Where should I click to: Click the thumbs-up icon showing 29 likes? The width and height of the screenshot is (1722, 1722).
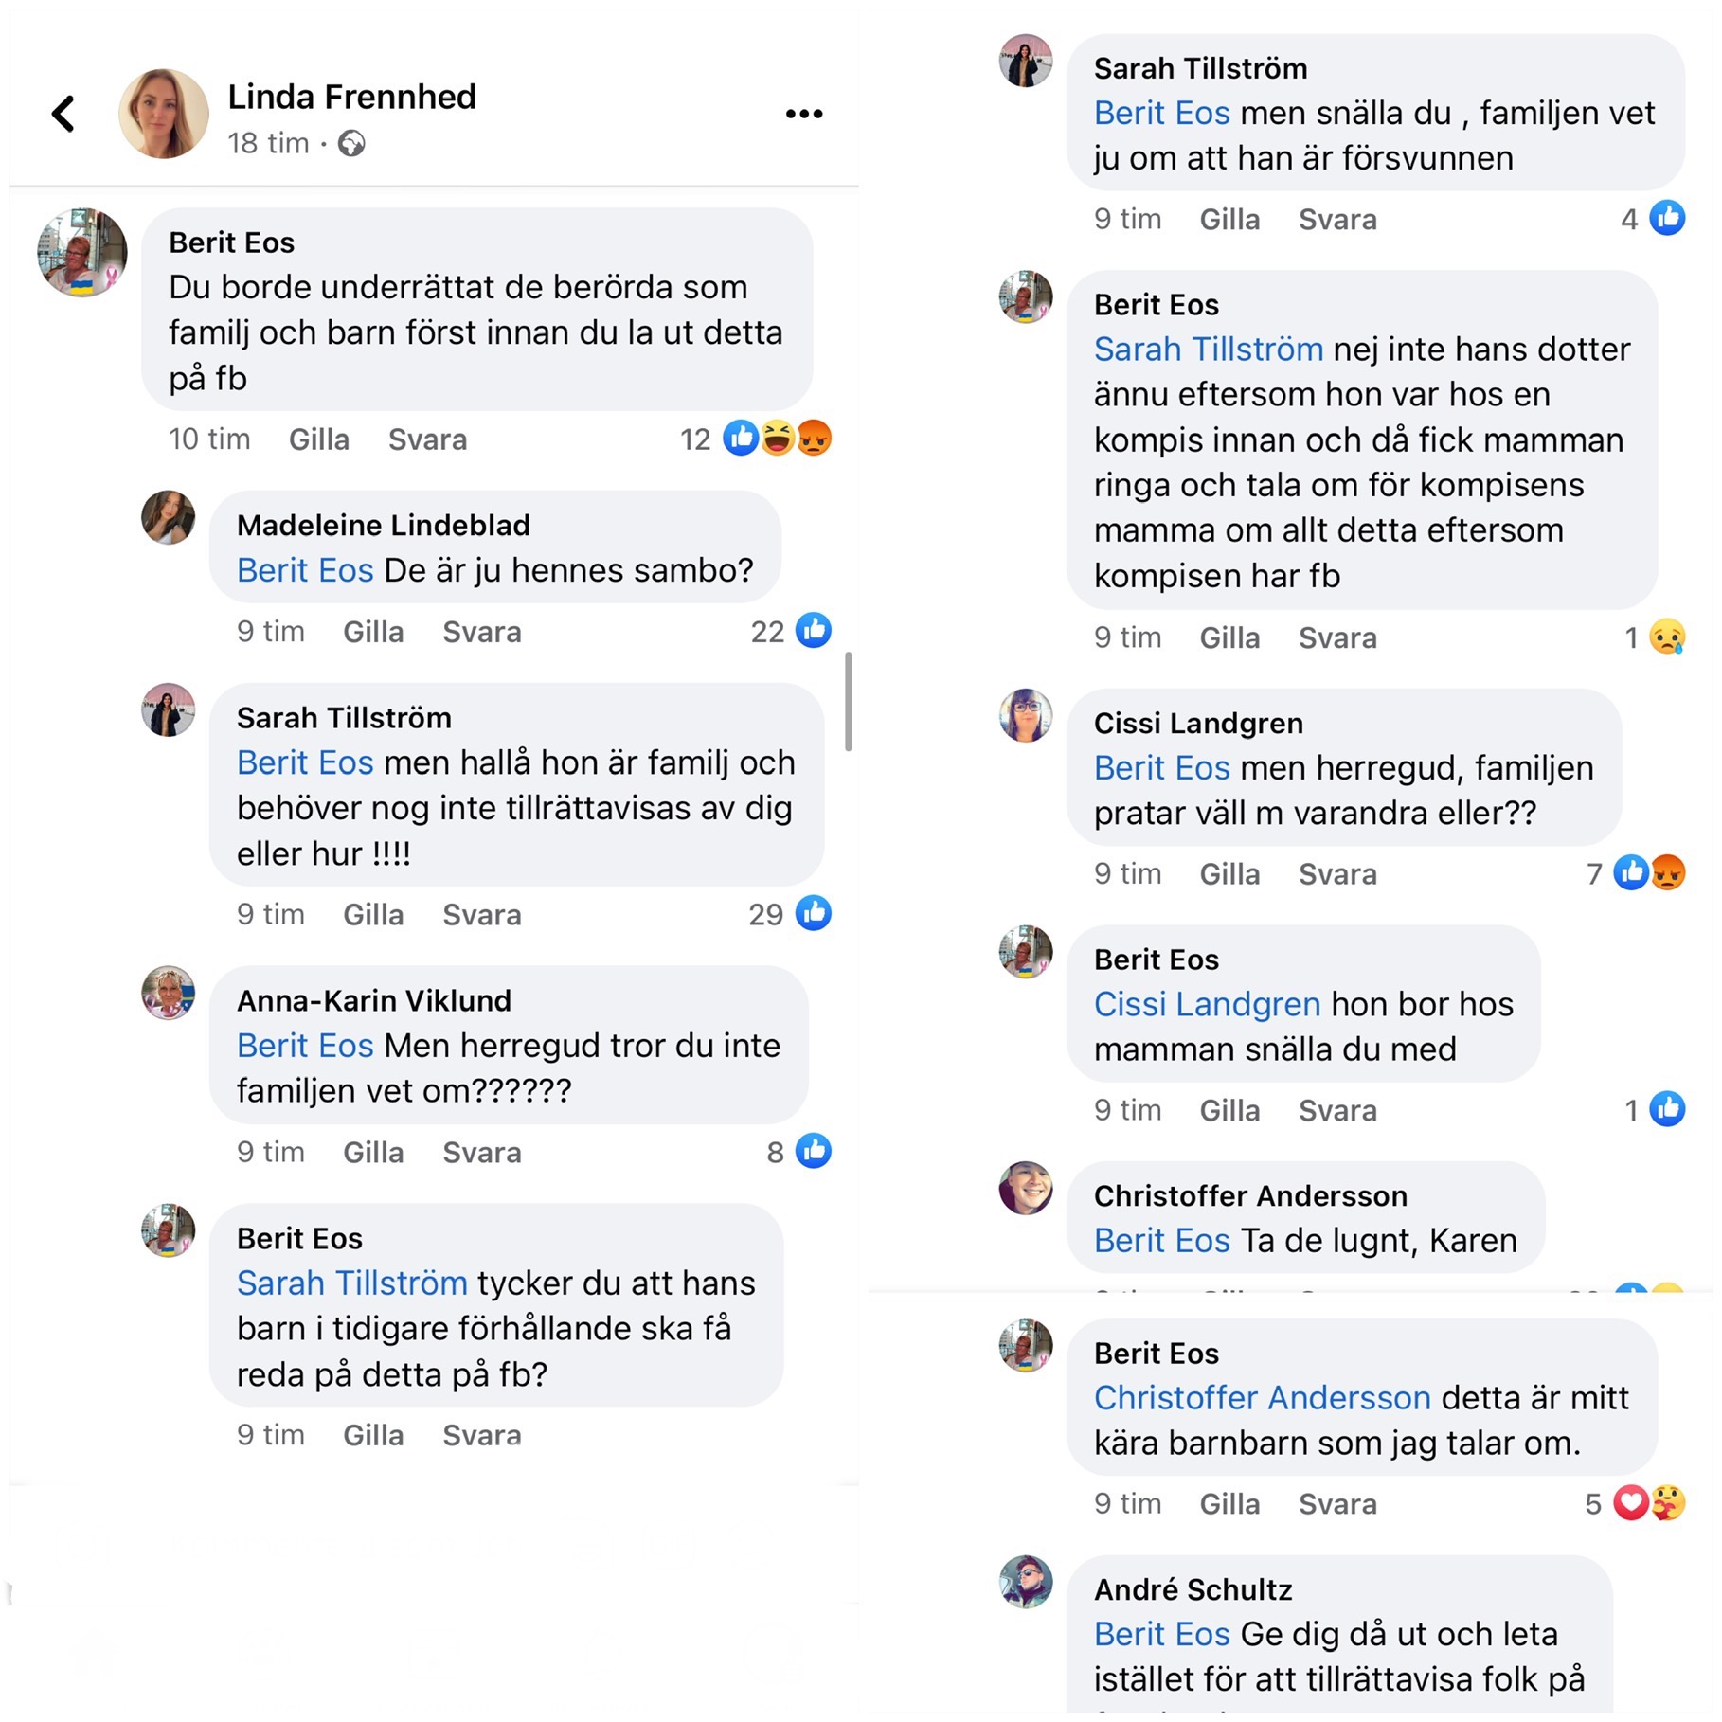(814, 913)
